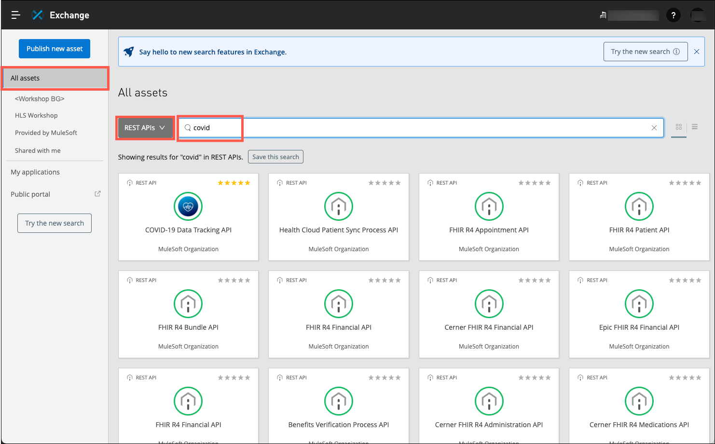Click 'Say hello to new search features' text
The width and height of the screenshot is (715, 444).
click(x=213, y=52)
